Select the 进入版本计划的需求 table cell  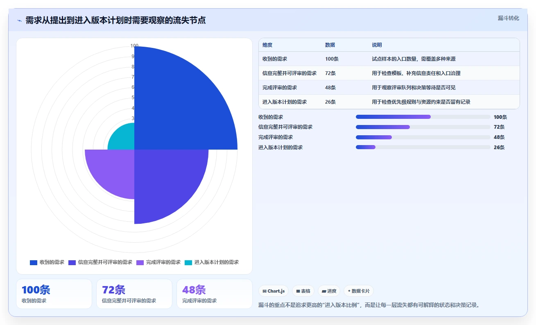point(285,102)
